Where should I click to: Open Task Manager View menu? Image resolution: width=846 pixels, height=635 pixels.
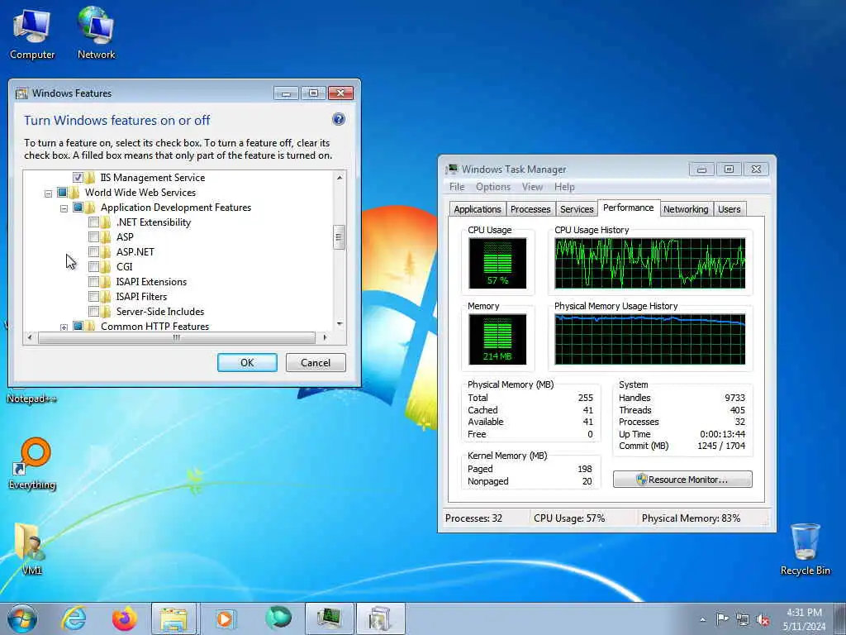[x=532, y=187]
